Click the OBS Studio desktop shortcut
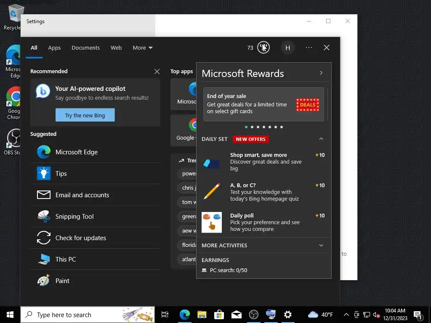The width and height of the screenshot is (431, 323). click(12, 142)
